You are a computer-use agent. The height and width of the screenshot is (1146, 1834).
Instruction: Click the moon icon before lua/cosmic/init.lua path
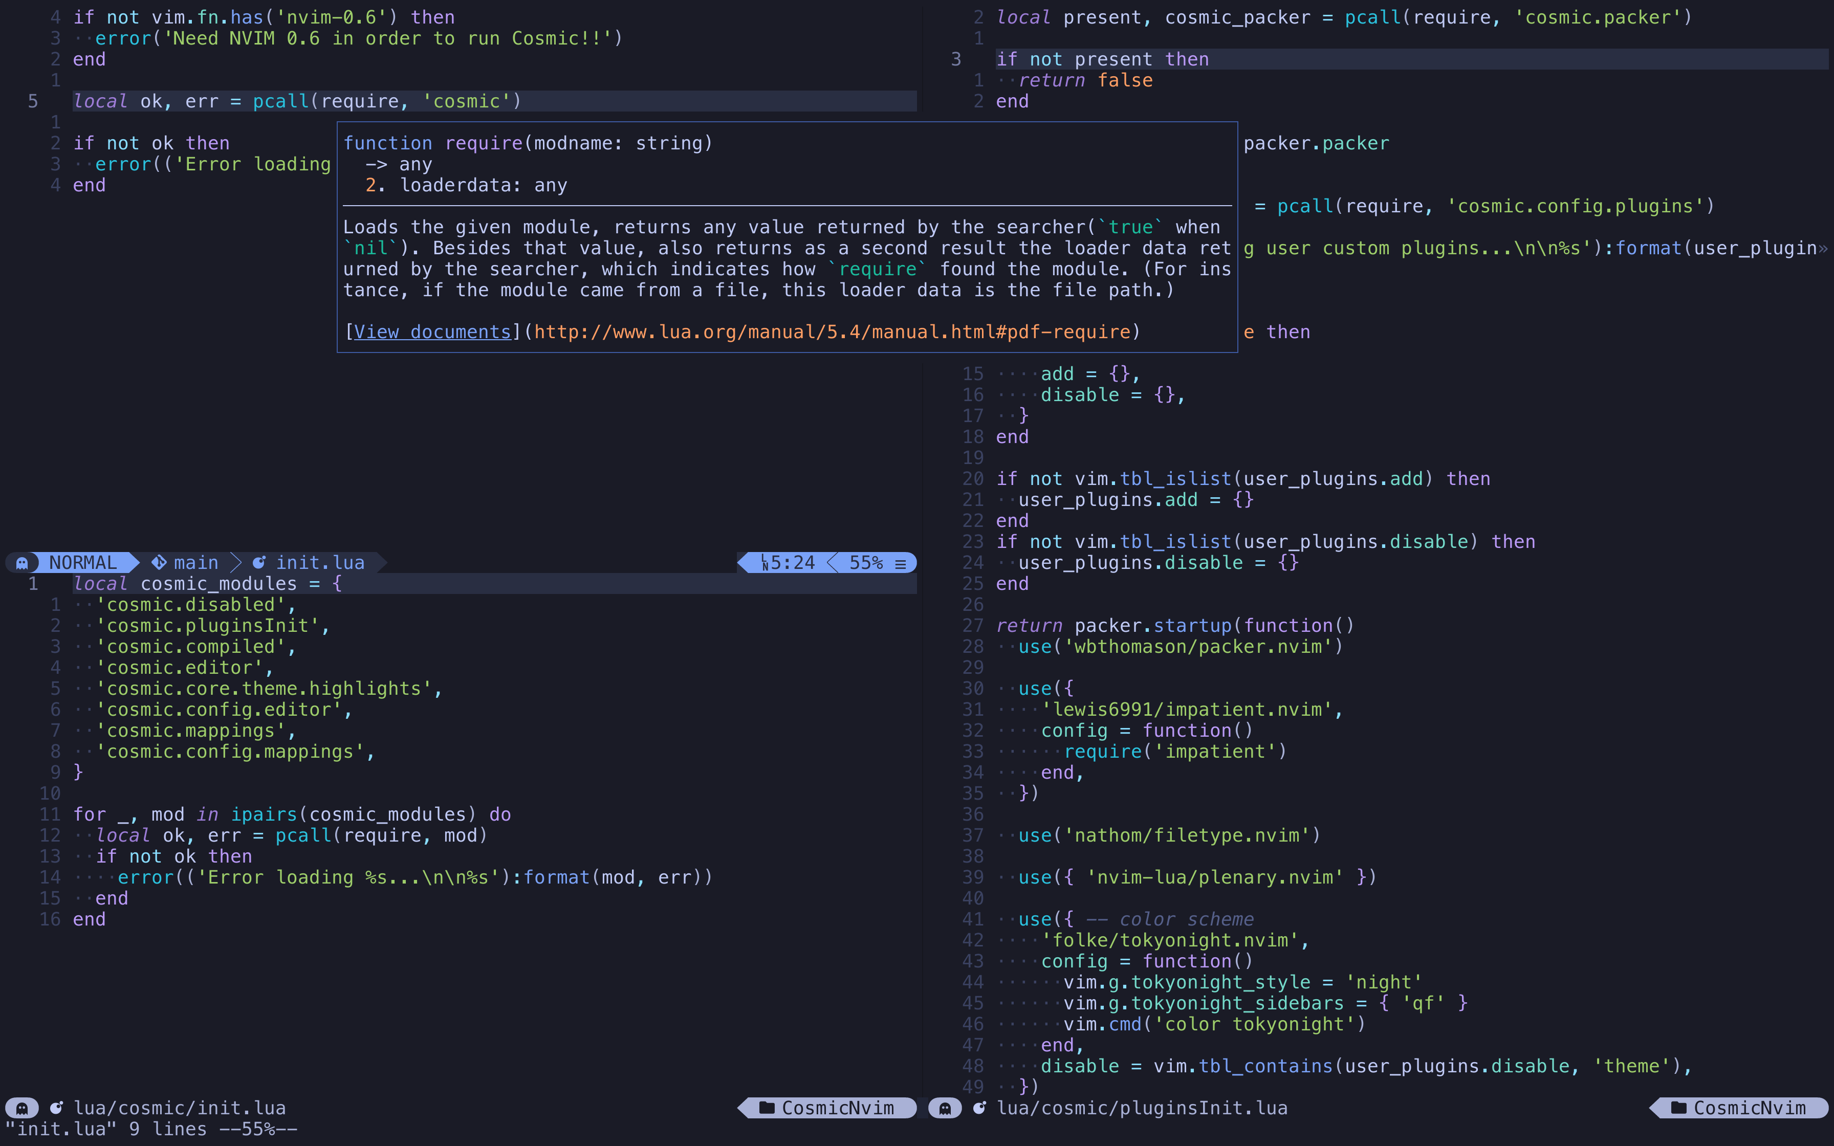tap(58, 1107)
